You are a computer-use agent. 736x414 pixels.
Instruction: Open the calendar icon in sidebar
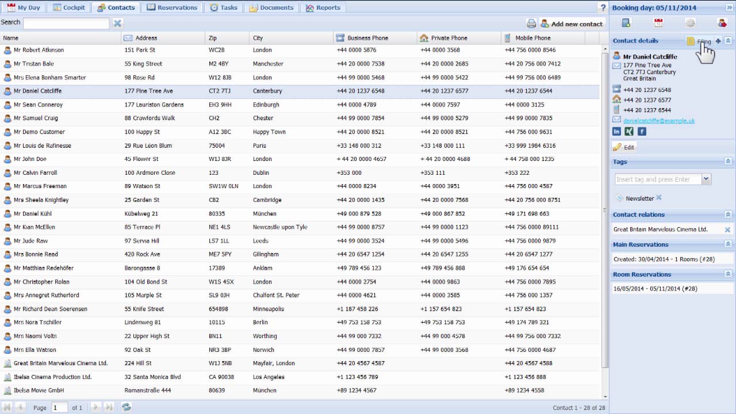(x=658, y=23)
